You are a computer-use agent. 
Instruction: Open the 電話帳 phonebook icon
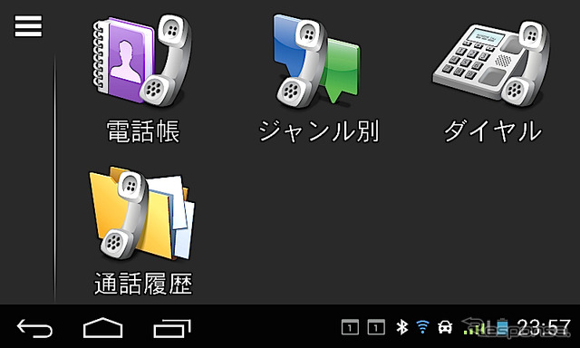coord(142,61)
